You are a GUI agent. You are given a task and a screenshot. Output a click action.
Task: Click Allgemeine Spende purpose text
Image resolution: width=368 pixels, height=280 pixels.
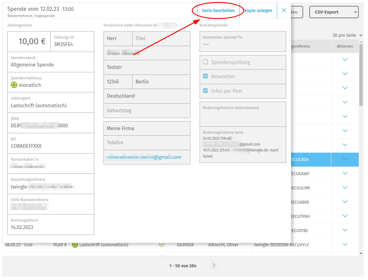coord(32,65)
